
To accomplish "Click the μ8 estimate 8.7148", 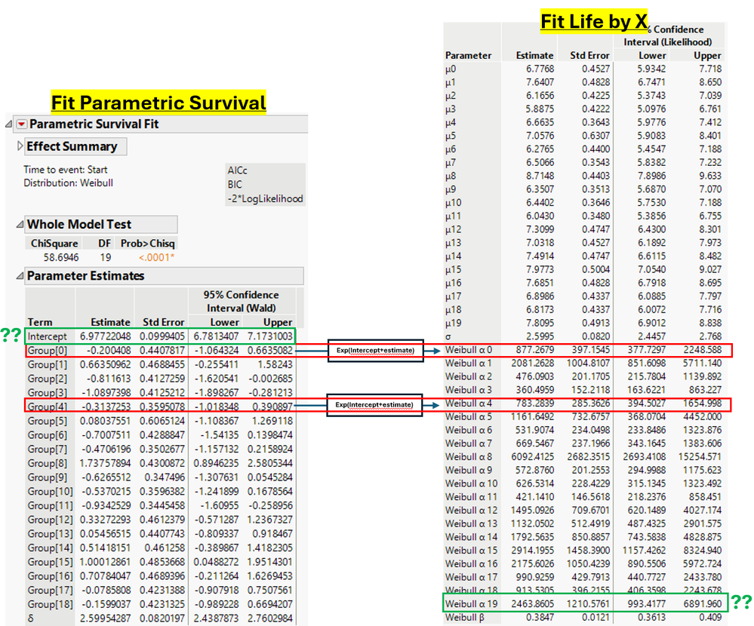I will tap(540, 176).
